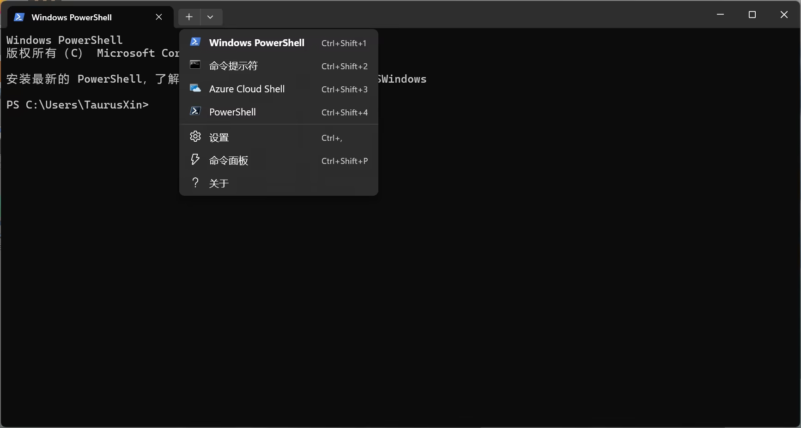The height and width of the screenshot is (428, 801).
Task: Click the Ctrl+Shift+4 shortcut label for PowerShell
Action: tap(345, 113)
